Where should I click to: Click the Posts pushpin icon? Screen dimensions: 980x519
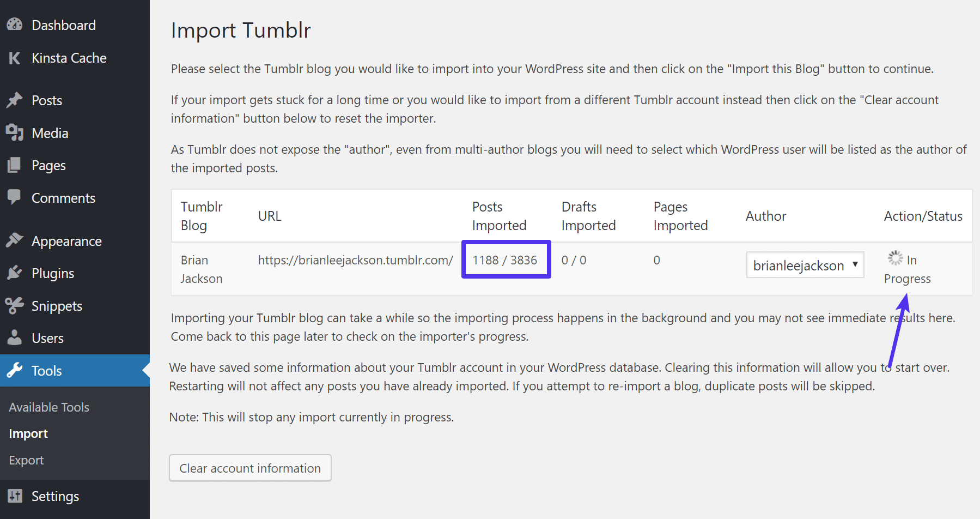pos(15,100)
